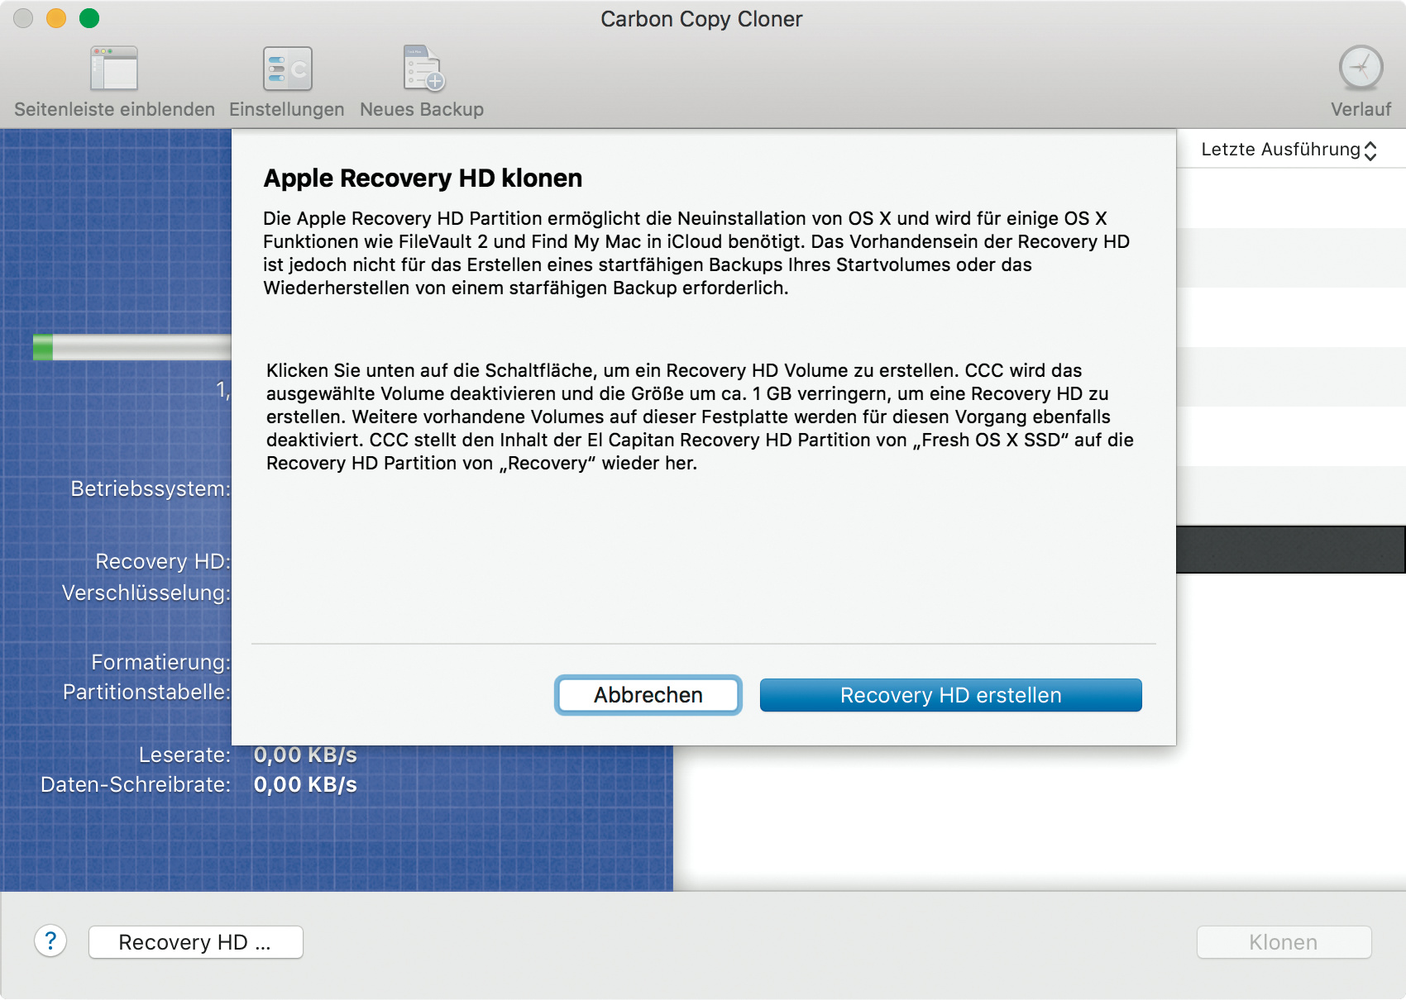
Task: Minimize the window with the yellow button
Action: click(56, 18)
